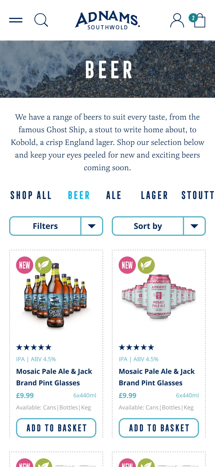Open the shopping basket icon
The image size is (215, 467).
198,20
